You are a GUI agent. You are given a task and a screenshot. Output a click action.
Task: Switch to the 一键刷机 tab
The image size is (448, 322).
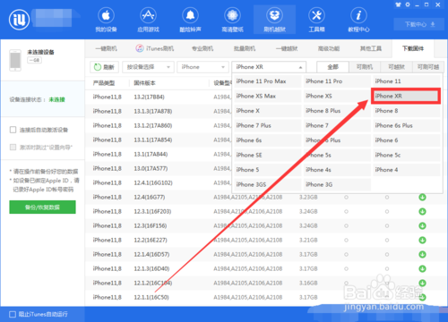coord(107,48)
